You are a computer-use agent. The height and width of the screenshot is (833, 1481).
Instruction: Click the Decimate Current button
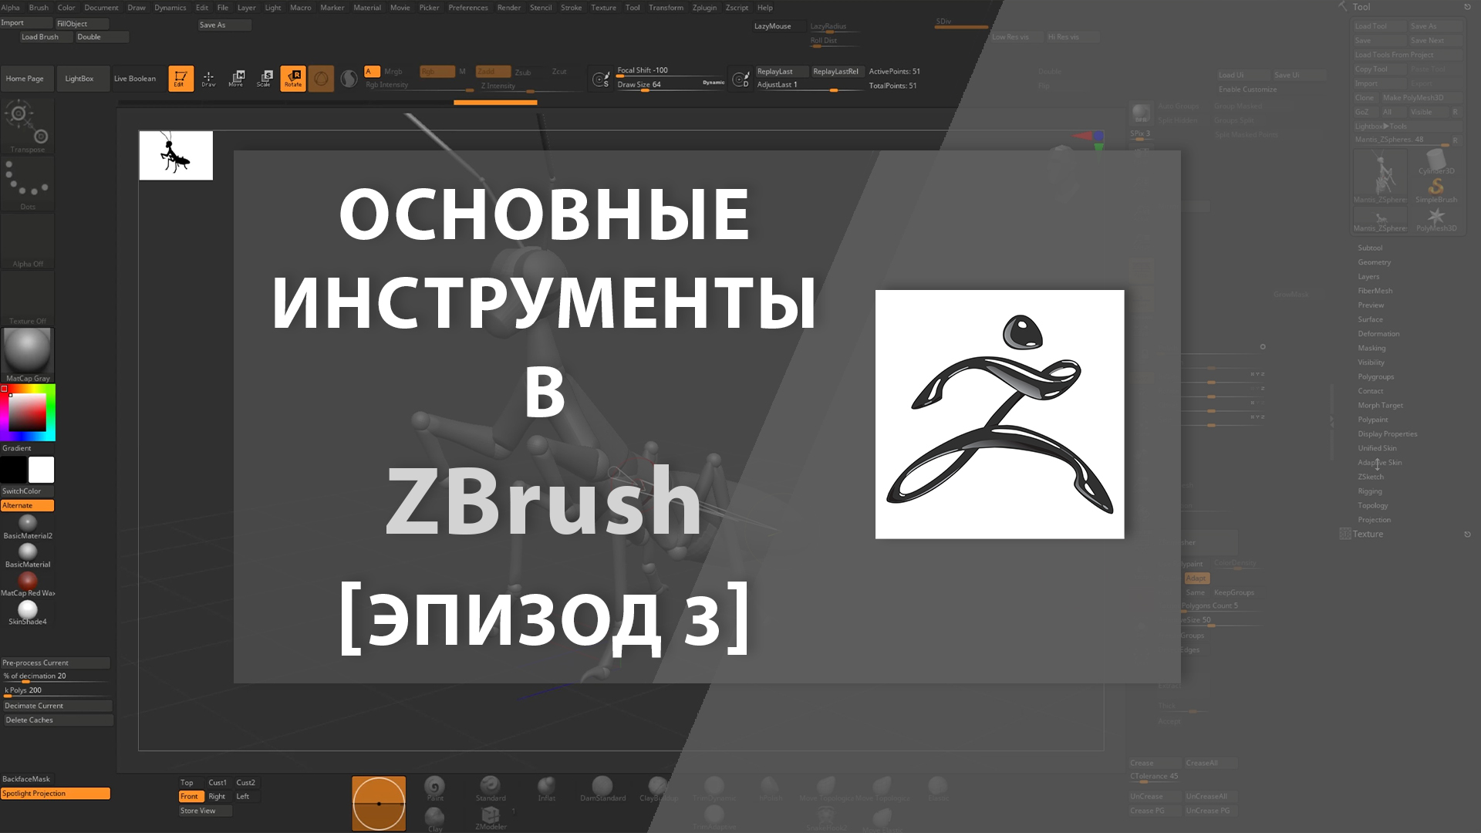click(56, 704)
